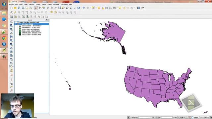Open the text annotation dropdown arrow
Viewport: 212px width, 119px height.
(134, 8)
